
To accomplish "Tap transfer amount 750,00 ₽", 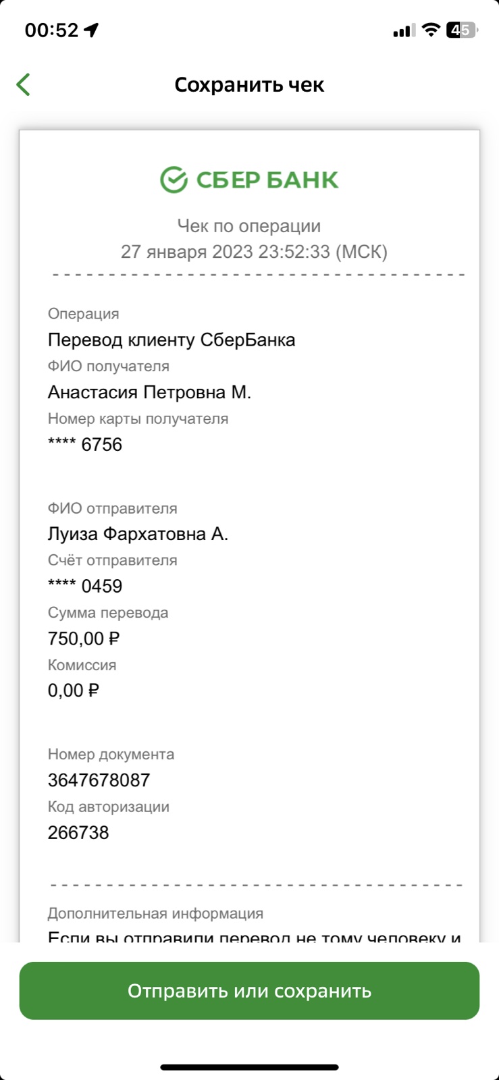I will coord(84,639).
